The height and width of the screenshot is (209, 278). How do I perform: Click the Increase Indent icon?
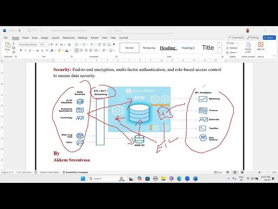pyautogui.click(x=104, y=44)
